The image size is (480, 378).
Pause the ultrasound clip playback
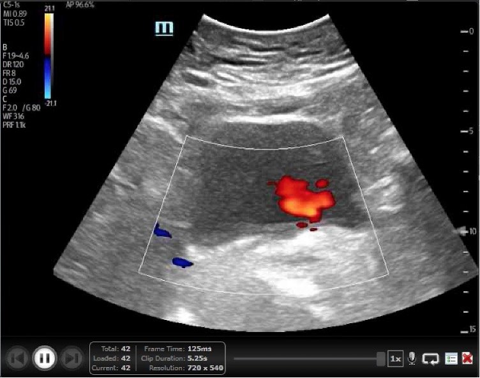pyautogui.click(x=44, y=358)
